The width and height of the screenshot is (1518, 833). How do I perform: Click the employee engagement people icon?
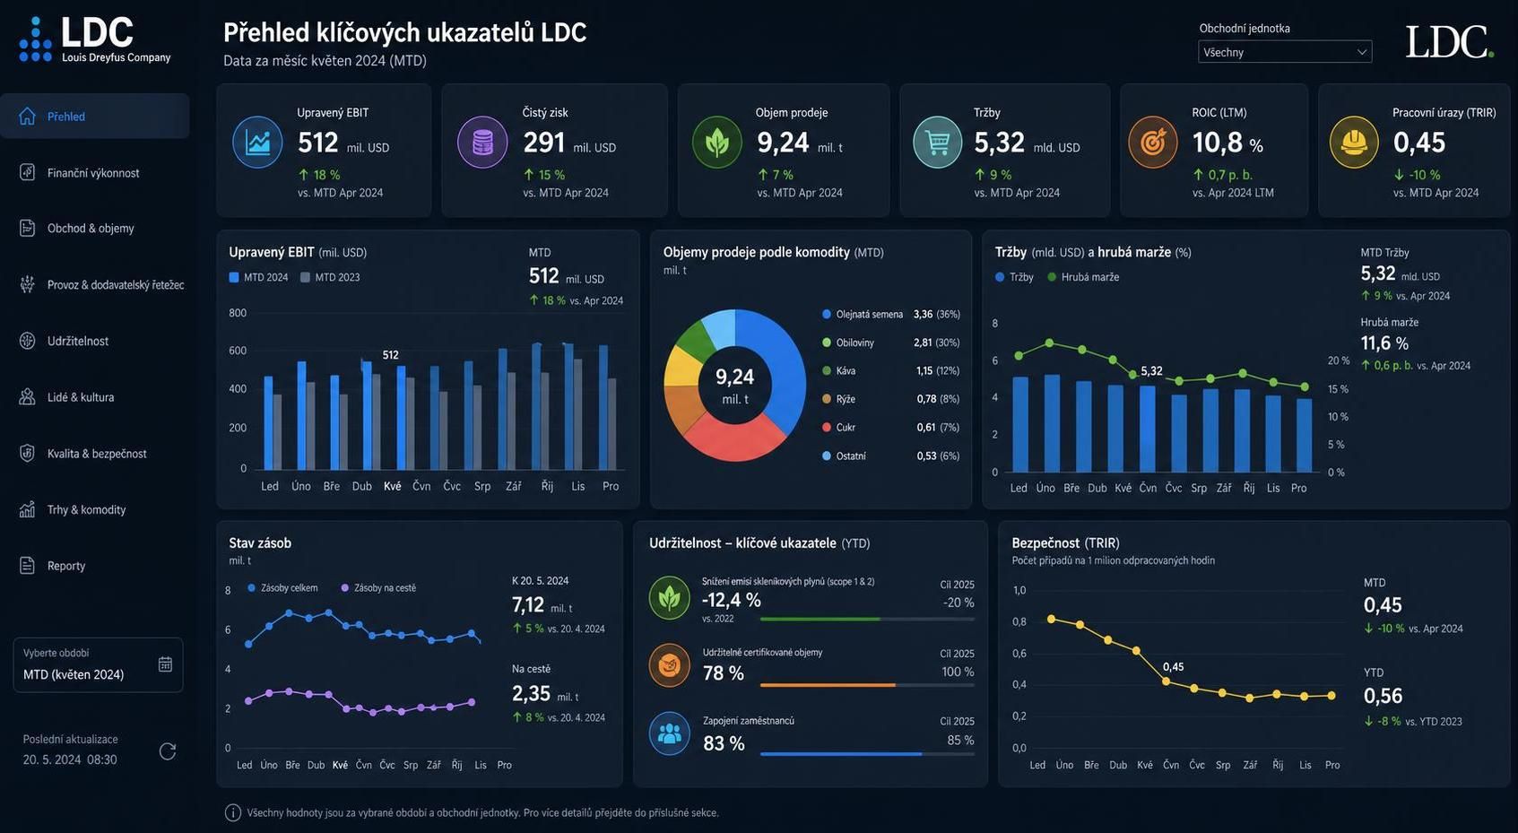[x=669, y=733]
